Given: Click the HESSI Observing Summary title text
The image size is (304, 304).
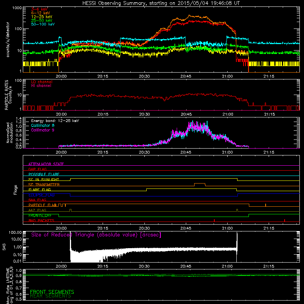Looking at the screenshot, I should point(161,3).
